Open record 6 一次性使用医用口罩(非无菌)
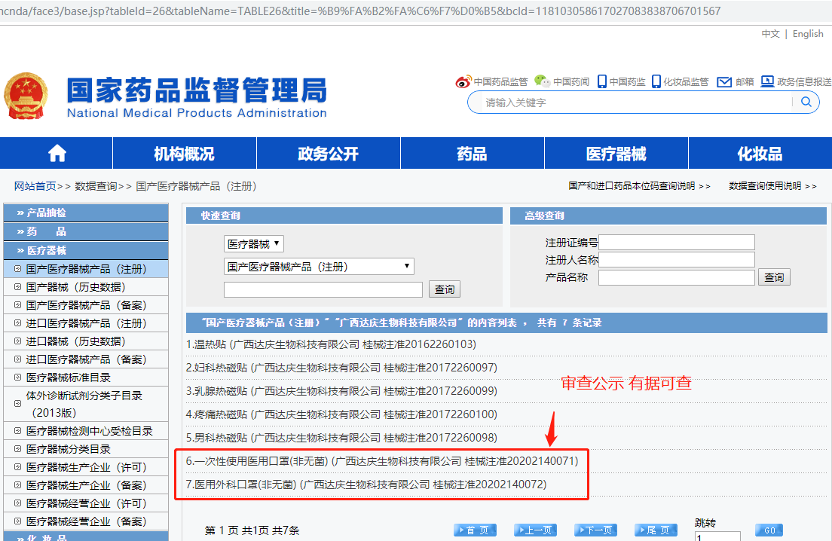The width and height of the screenshot is (832, 541). 382,461
